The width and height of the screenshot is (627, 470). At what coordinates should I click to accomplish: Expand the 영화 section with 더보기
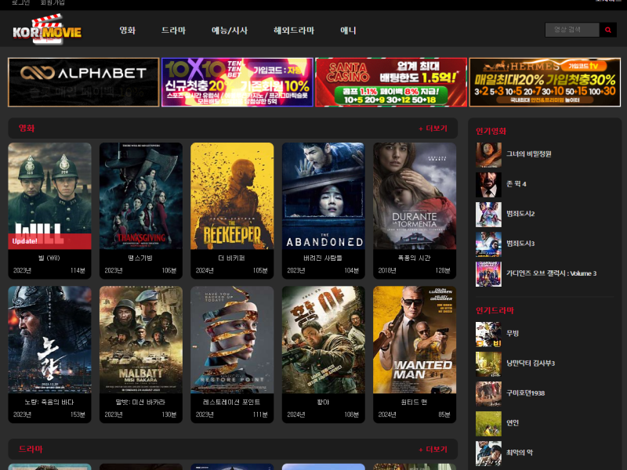click(433, 128)
